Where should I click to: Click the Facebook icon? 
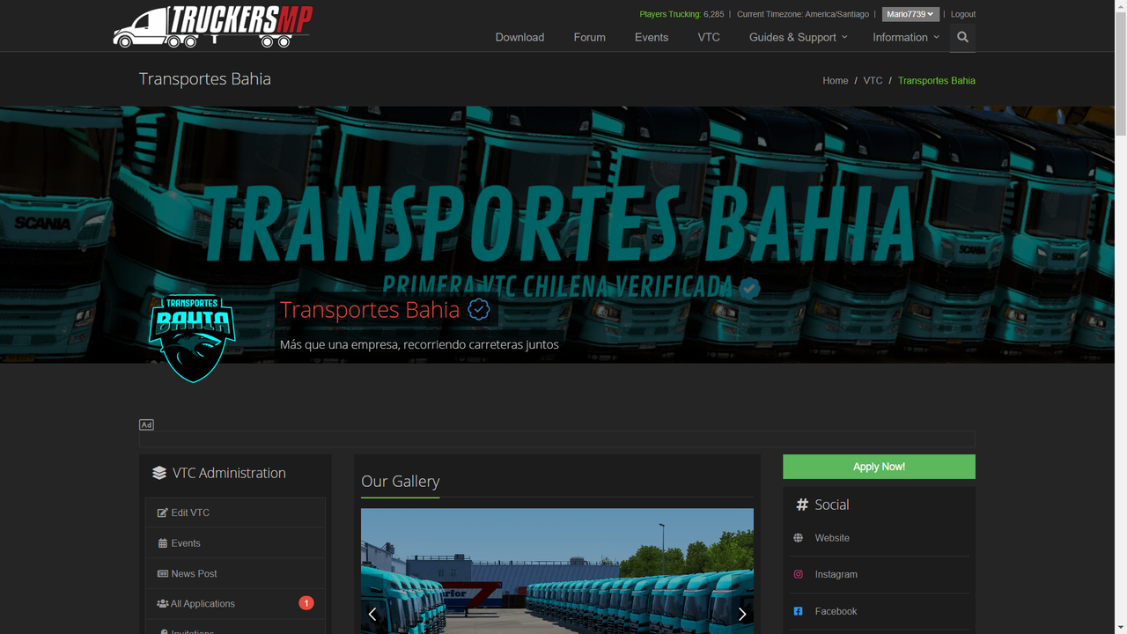coord(798,611)
